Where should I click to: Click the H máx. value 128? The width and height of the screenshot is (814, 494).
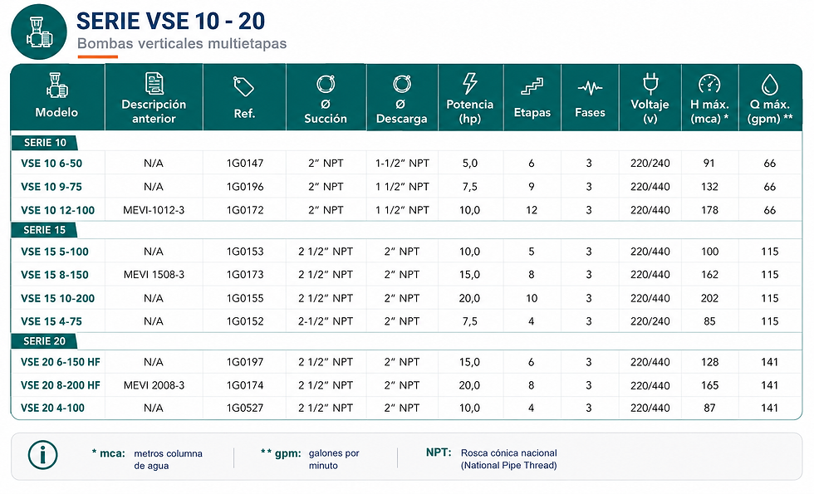pos(709,362)
